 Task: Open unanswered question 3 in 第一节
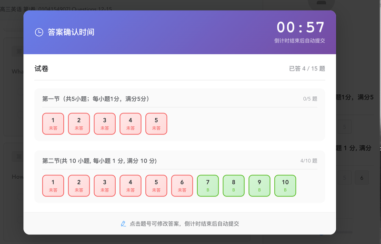(105, 124)
